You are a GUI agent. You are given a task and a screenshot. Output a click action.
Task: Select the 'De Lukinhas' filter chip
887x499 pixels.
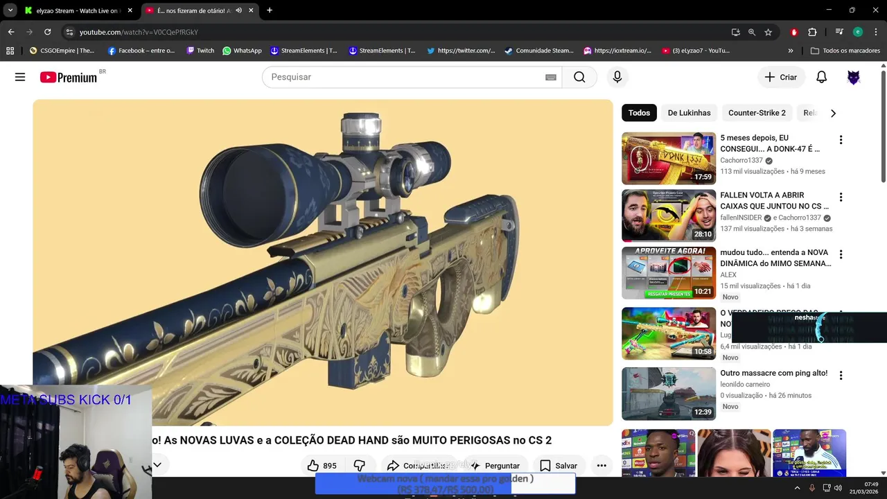(x=689, y=113)
